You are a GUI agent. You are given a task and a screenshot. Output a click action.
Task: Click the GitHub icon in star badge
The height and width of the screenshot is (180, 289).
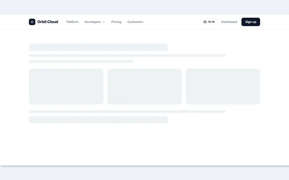(x=205, y=22)
